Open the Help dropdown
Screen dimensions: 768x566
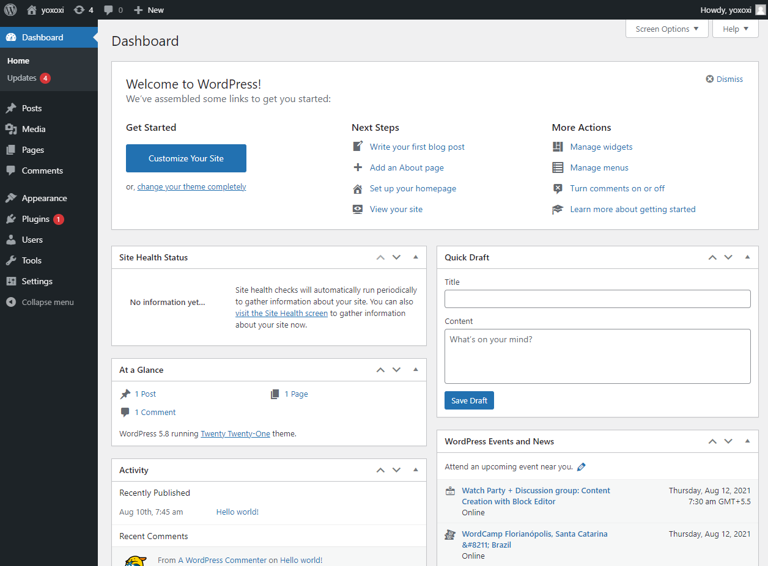point(735,29)
